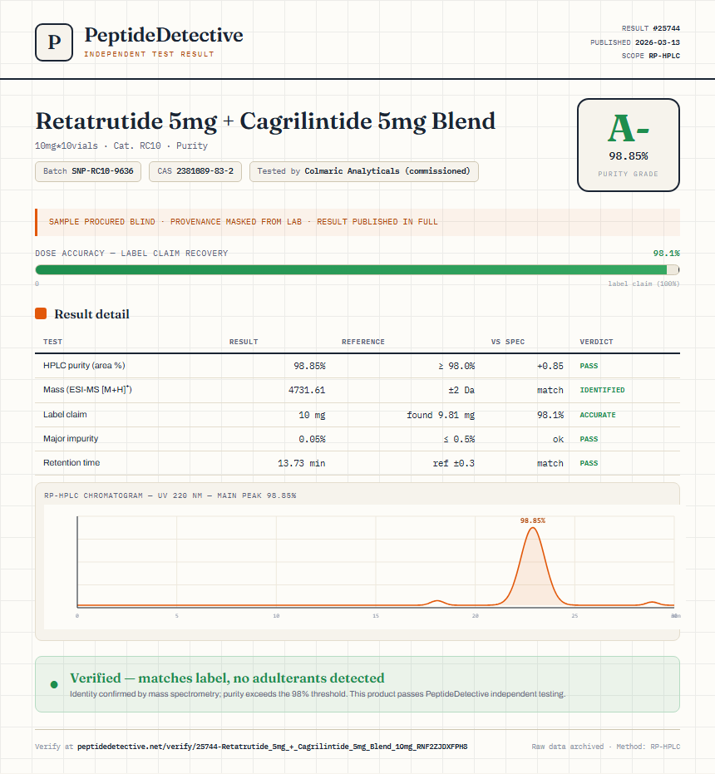This screenshot has height=774, width=715.
Task: Click the PeptideDetective P logo icon
Action: (54, 42)
